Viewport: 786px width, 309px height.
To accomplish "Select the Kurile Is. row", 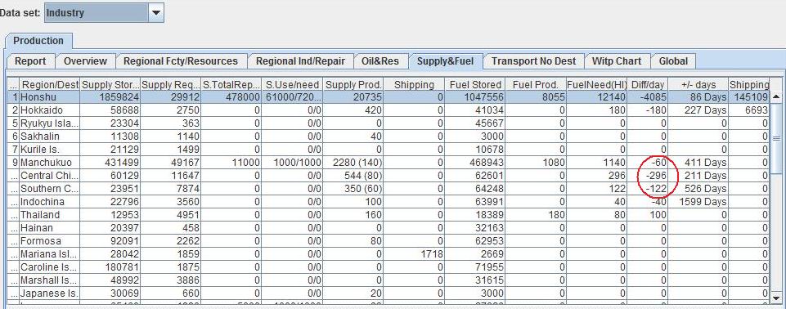I will click(389, 150).
